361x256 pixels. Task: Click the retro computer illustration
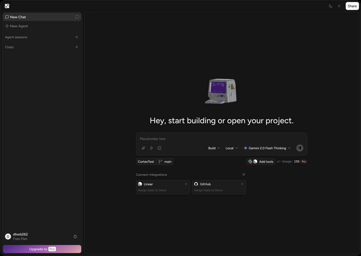[x=221, y=91]
